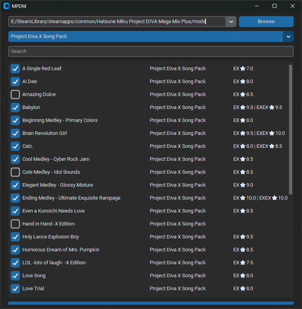Screen dimensions: 302x309
Task: Click 'EX 9.5 | EXEX 10.0' rating
Action: 259,133
